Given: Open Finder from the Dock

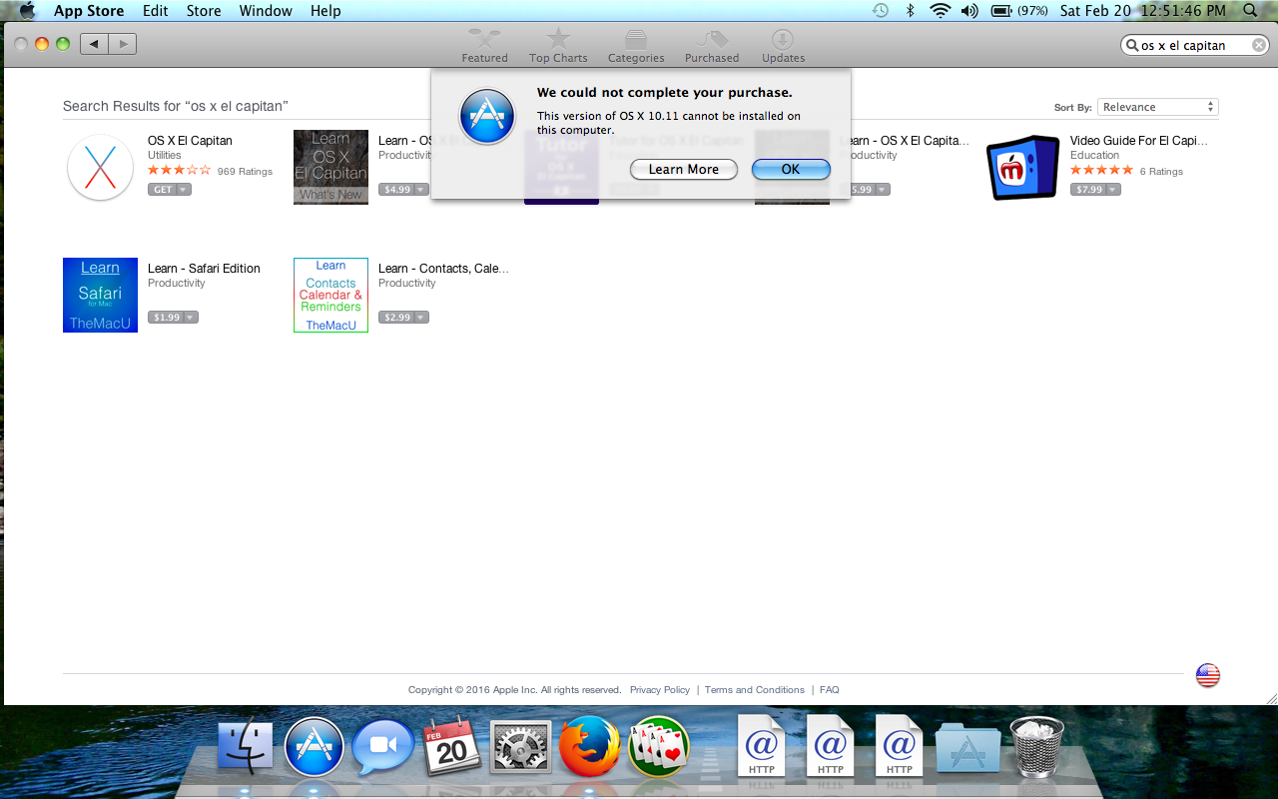Looking at the screenshot, I should (246, 747).
